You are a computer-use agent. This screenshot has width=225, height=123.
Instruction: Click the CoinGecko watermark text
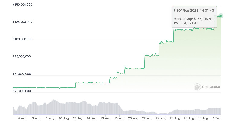point(211,87)
